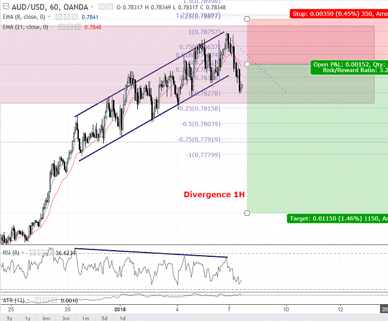Select the 5d time range
Viewport: 388px width, 321px height.
click(104, 318)
